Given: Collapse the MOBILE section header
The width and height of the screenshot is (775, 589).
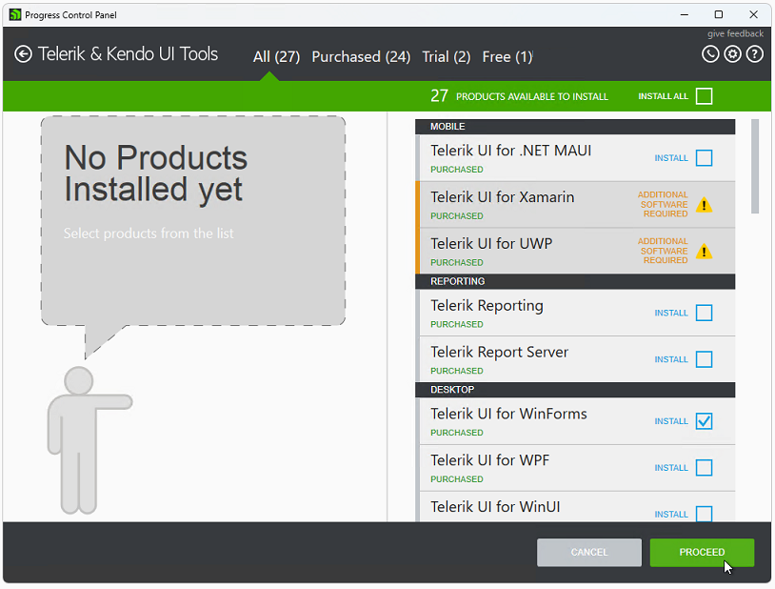Looking at the screenshot, I should point(575,126).
